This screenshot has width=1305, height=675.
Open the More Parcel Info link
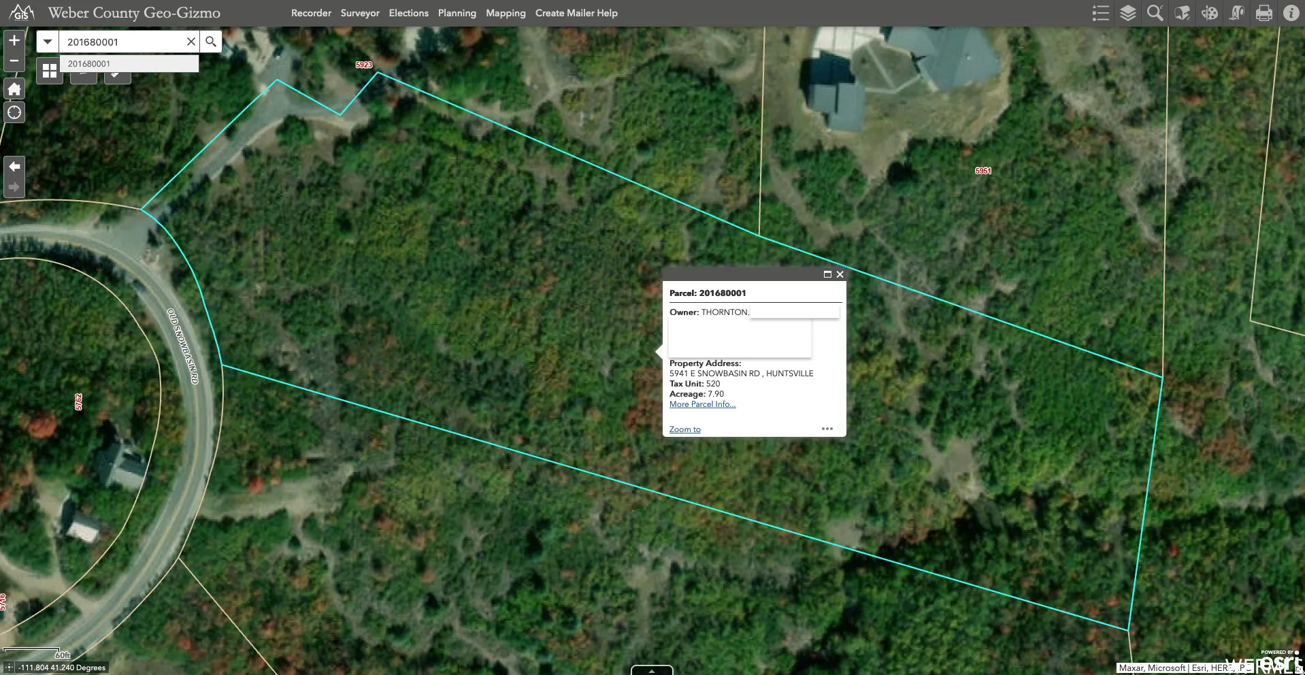click(702, 404)
